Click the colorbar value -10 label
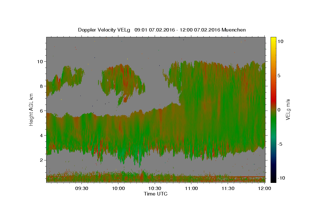The image size is (328, 219). click(x=282, y=178)
